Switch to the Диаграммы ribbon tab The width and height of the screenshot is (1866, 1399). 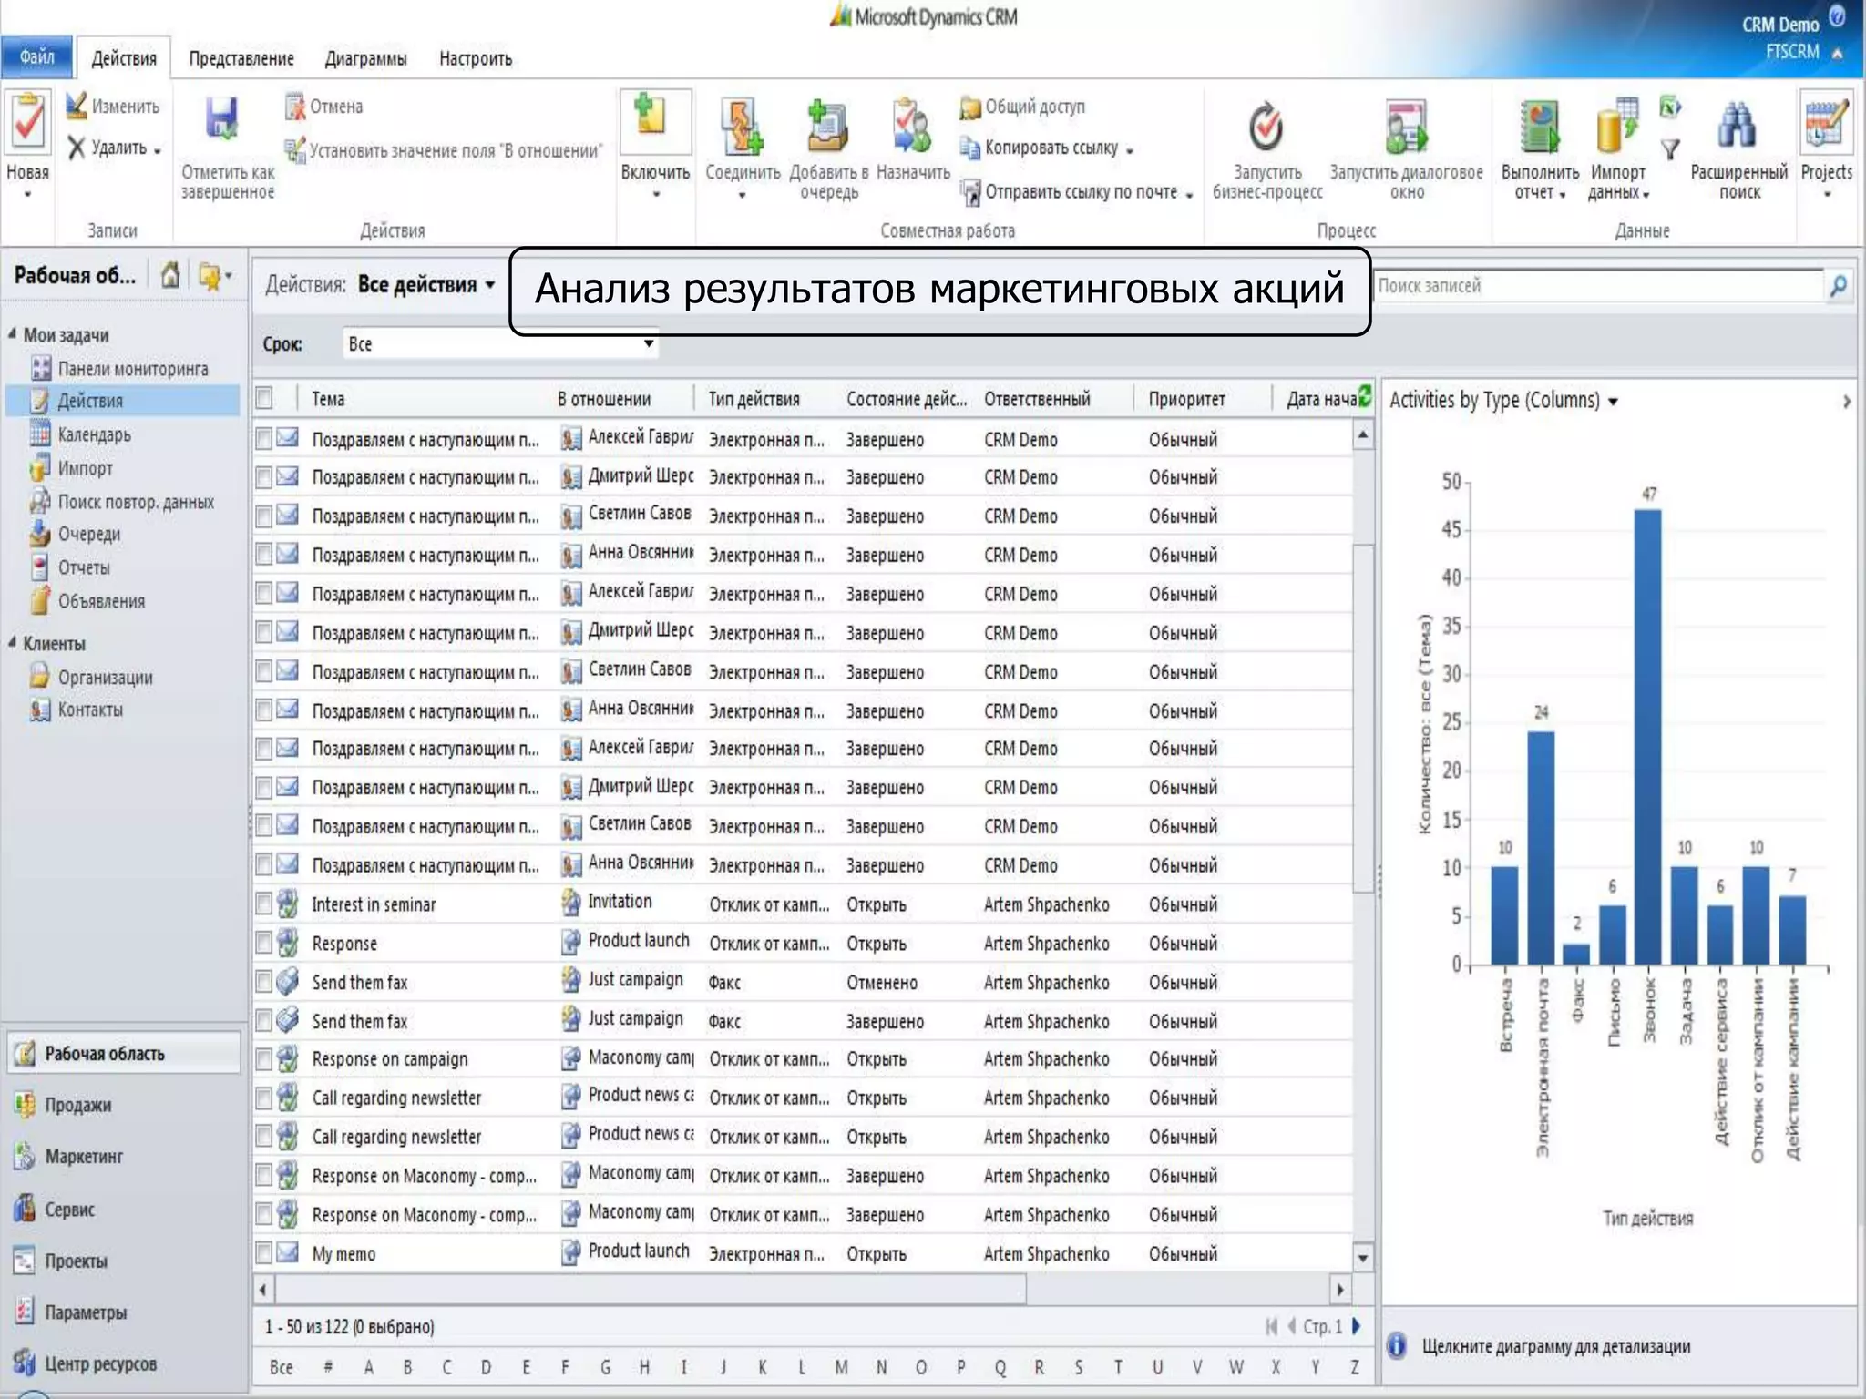tap(365, 59)
